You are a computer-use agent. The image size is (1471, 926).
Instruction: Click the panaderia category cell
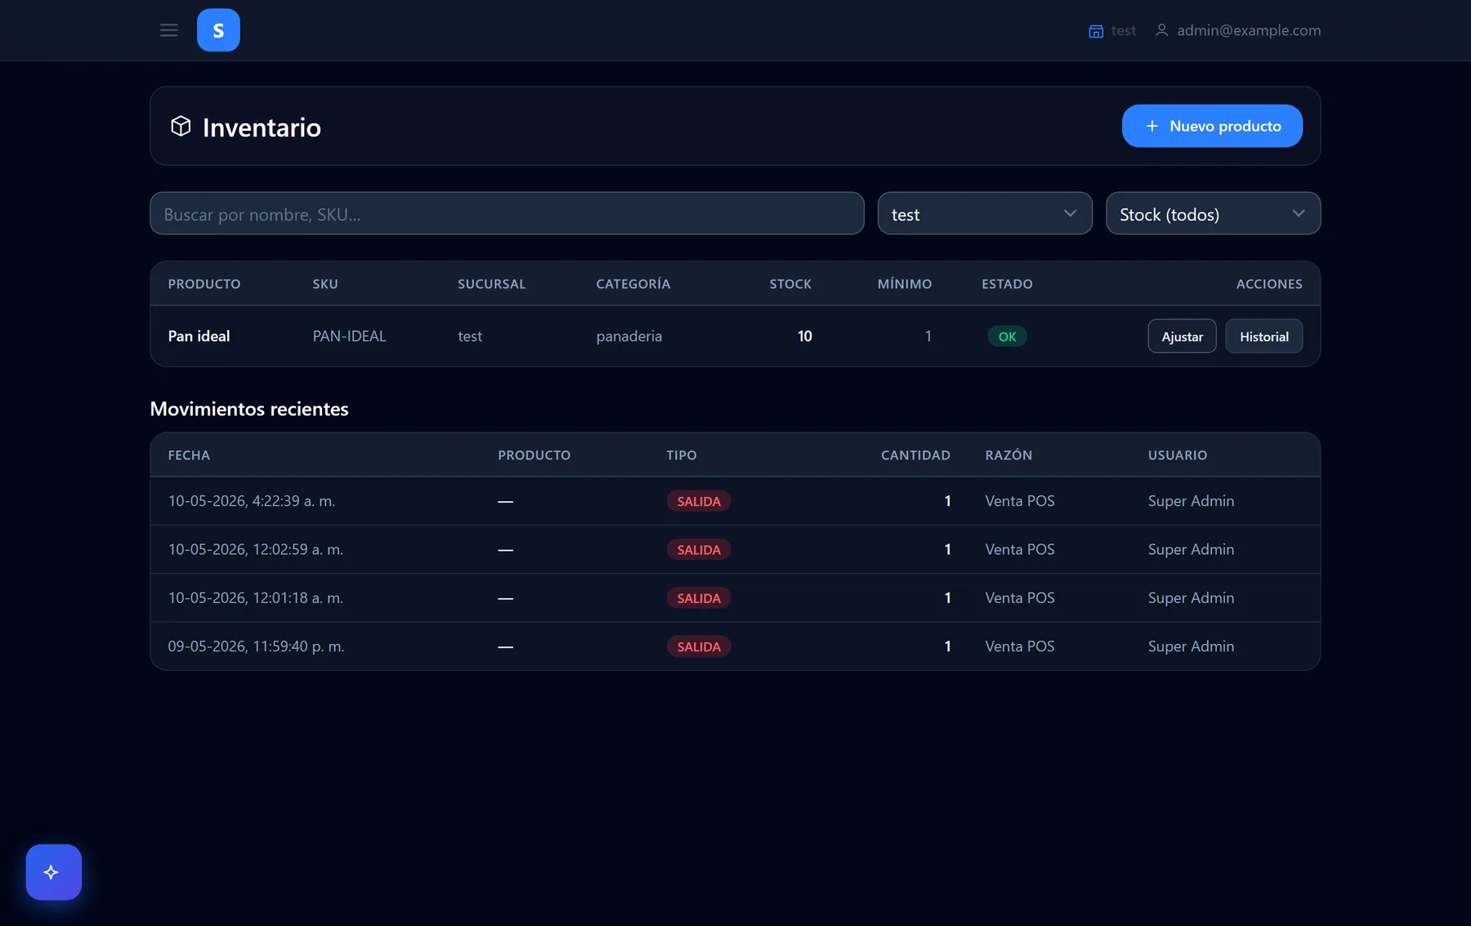click(x=629, y=336)
